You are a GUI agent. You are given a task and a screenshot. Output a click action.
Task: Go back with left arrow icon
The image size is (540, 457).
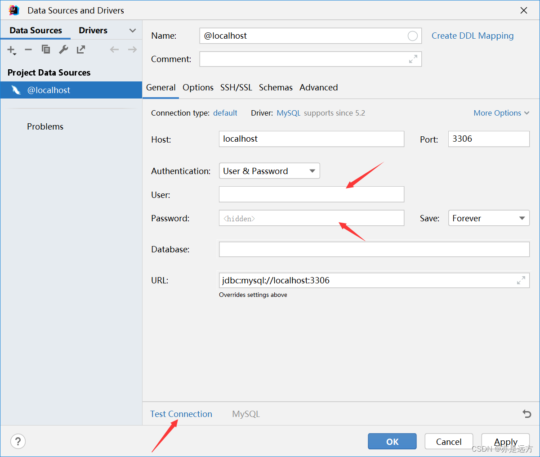(114, 49)
